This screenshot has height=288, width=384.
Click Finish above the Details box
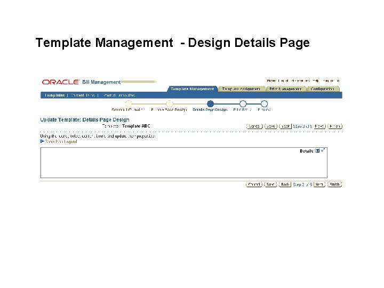coord(335,126)
